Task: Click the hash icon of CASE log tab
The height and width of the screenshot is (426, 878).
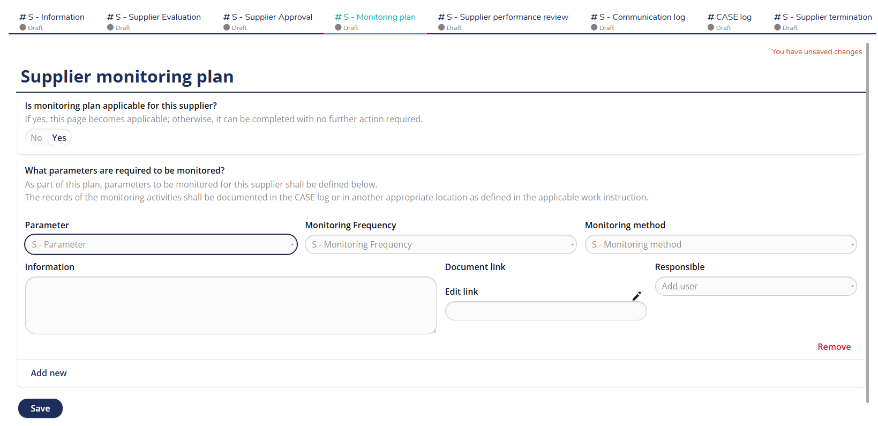Action: (x=711, y=17)
